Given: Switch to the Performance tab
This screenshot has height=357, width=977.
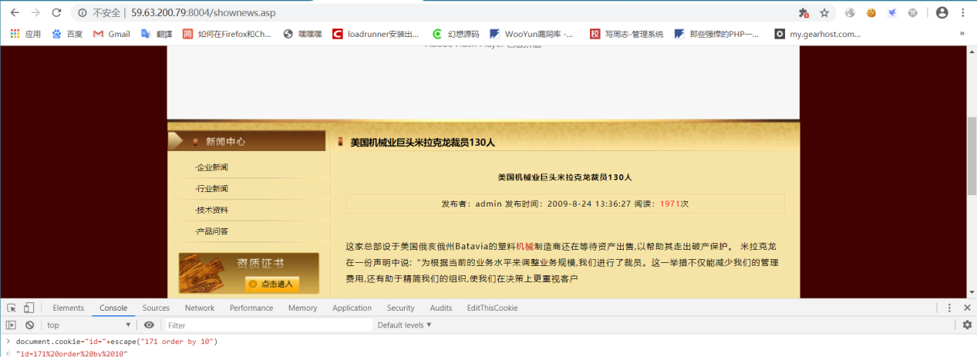Looking at the screenshot, I should 251,308.
